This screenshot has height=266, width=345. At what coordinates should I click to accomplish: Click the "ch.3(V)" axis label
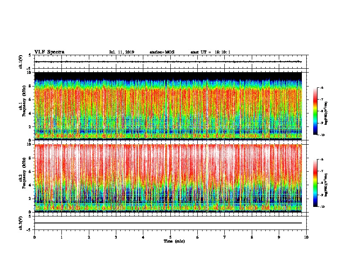21,223
